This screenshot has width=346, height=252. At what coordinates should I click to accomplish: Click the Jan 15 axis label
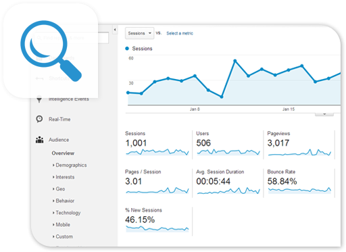click(289, 109)
